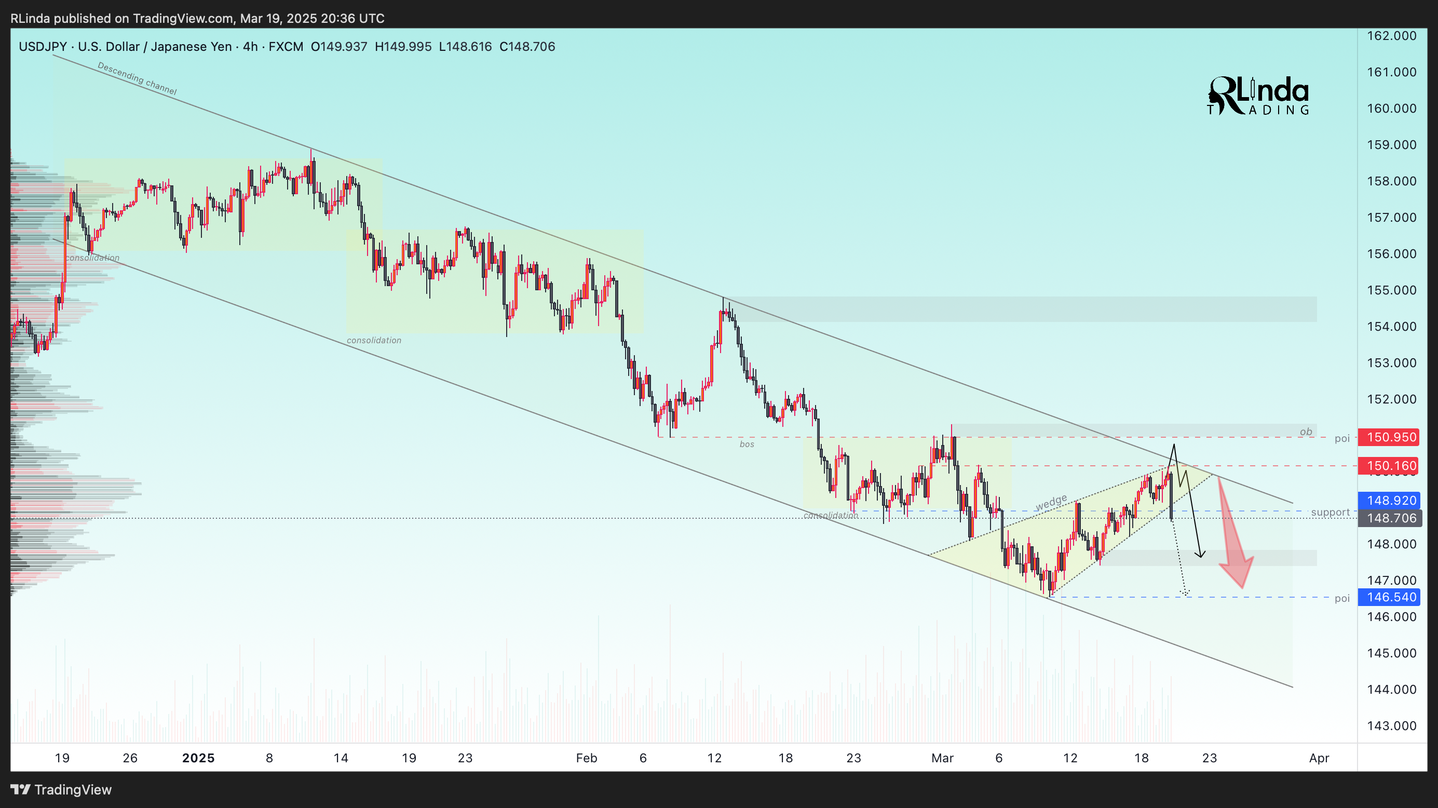Click the '23' date label between '18' and 'Apr'
The width and height of the screenshot is (1438, 808).
coord(1210,758)
